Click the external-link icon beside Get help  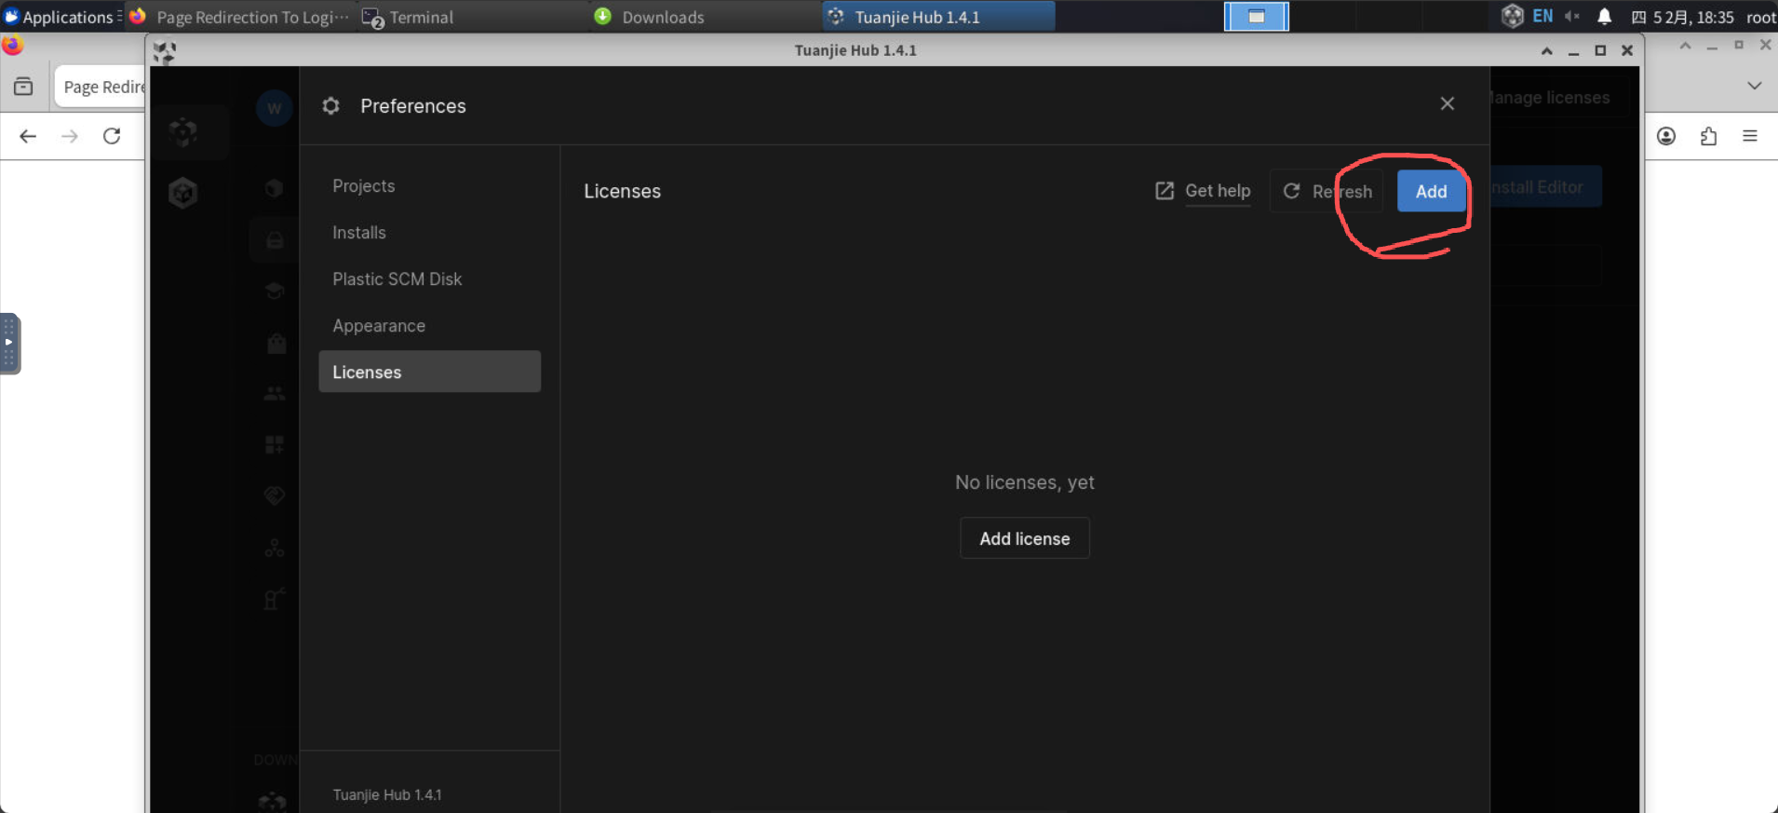coord(1165,191)
